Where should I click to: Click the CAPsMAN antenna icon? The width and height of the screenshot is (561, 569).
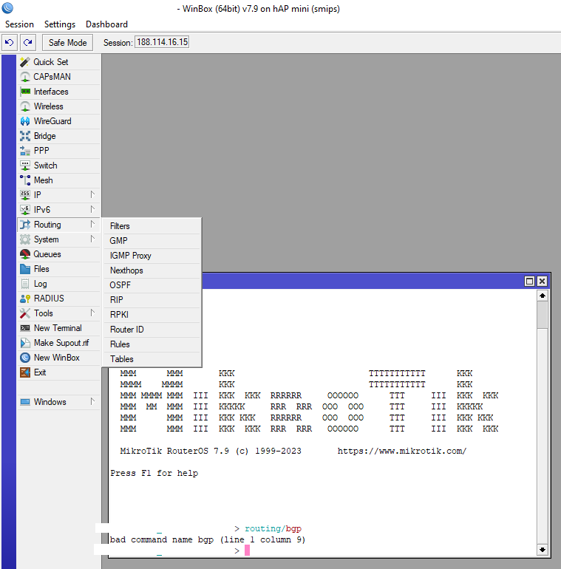pyautogui.click(x=25, y=77)
